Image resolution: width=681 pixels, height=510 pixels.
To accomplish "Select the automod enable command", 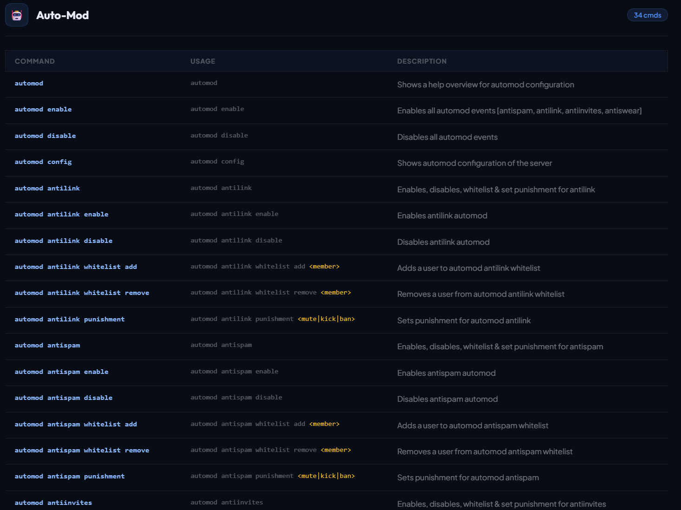I will [x=43, y=110].
